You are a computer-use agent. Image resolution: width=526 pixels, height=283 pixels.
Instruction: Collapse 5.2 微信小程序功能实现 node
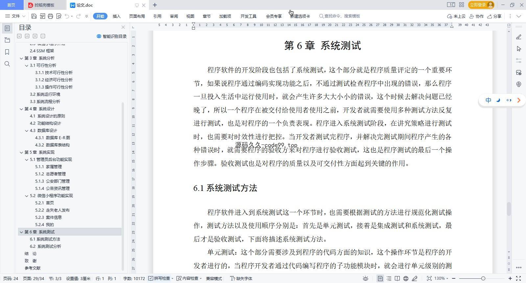[x=27, y=196]
